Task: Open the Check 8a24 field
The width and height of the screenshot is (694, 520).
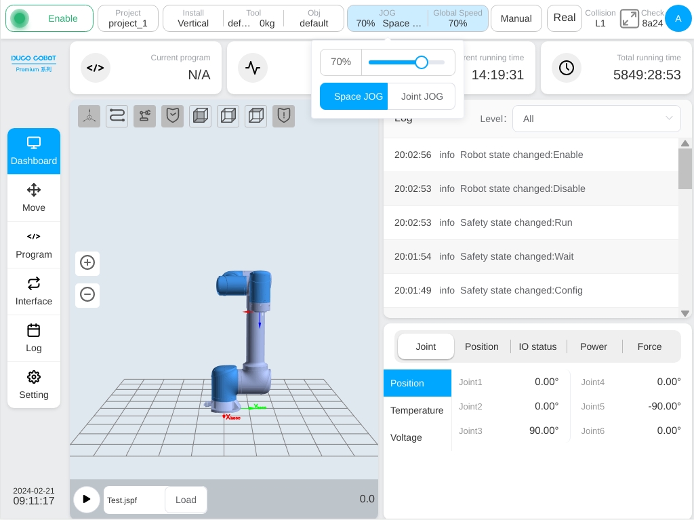Action: coord(653,18)
